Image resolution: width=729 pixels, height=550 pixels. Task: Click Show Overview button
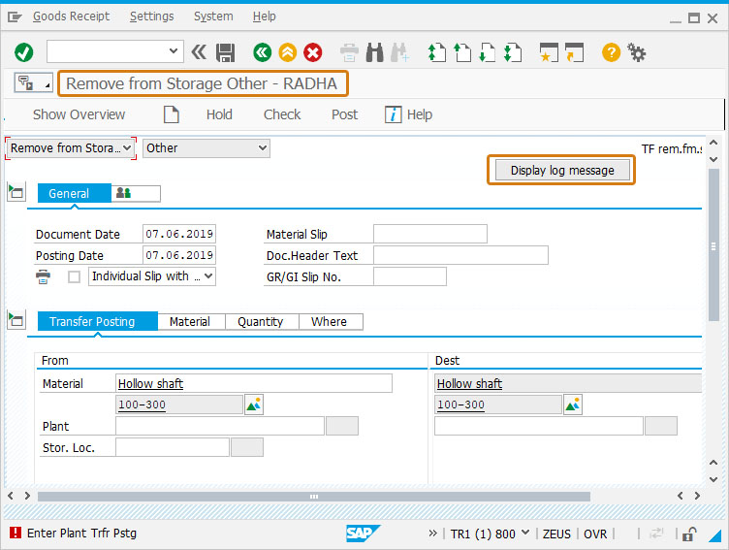79,114
